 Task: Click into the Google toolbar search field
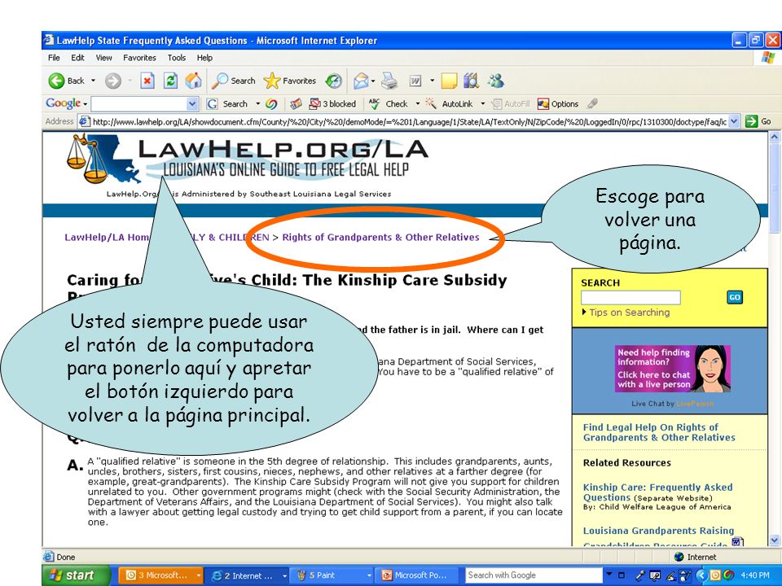coord(139,103)
